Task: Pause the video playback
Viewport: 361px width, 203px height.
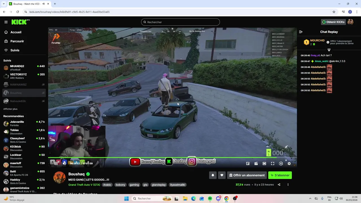Action: [56, 163]
